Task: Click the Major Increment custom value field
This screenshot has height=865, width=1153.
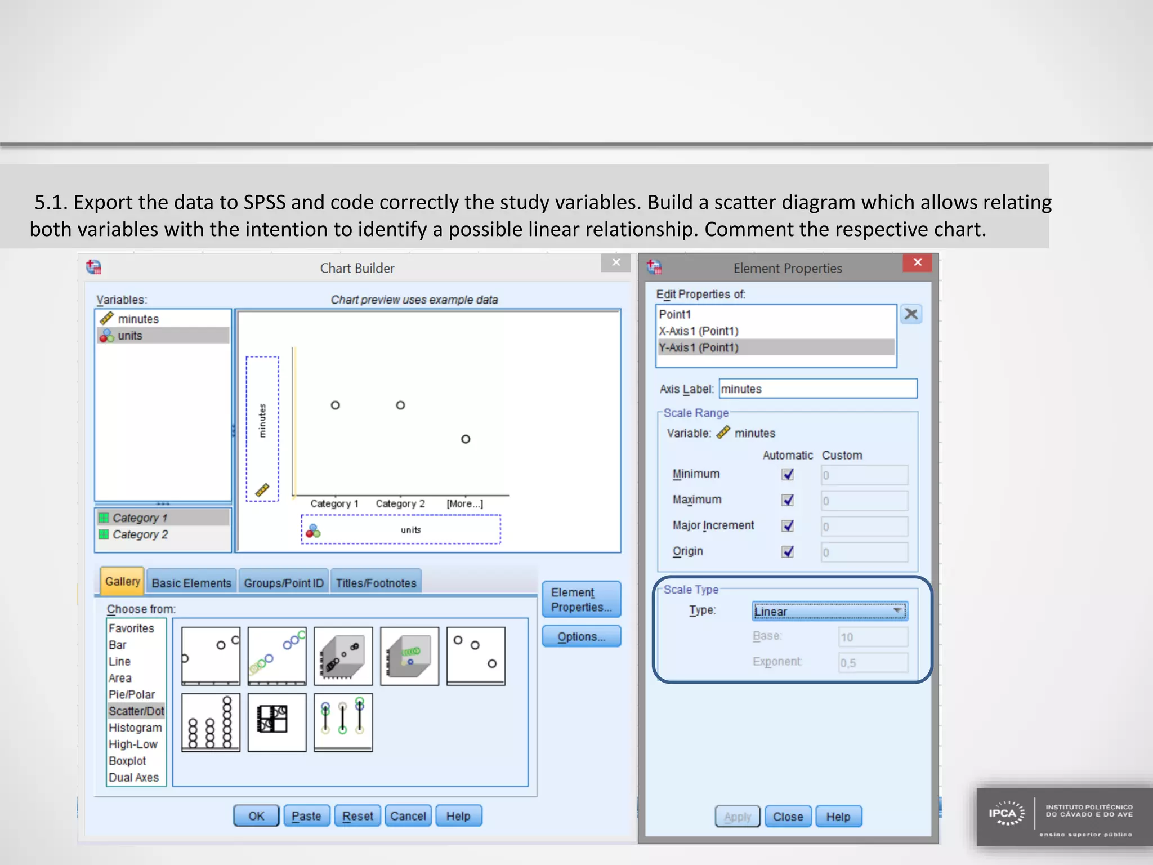Action: coord(864,527)
